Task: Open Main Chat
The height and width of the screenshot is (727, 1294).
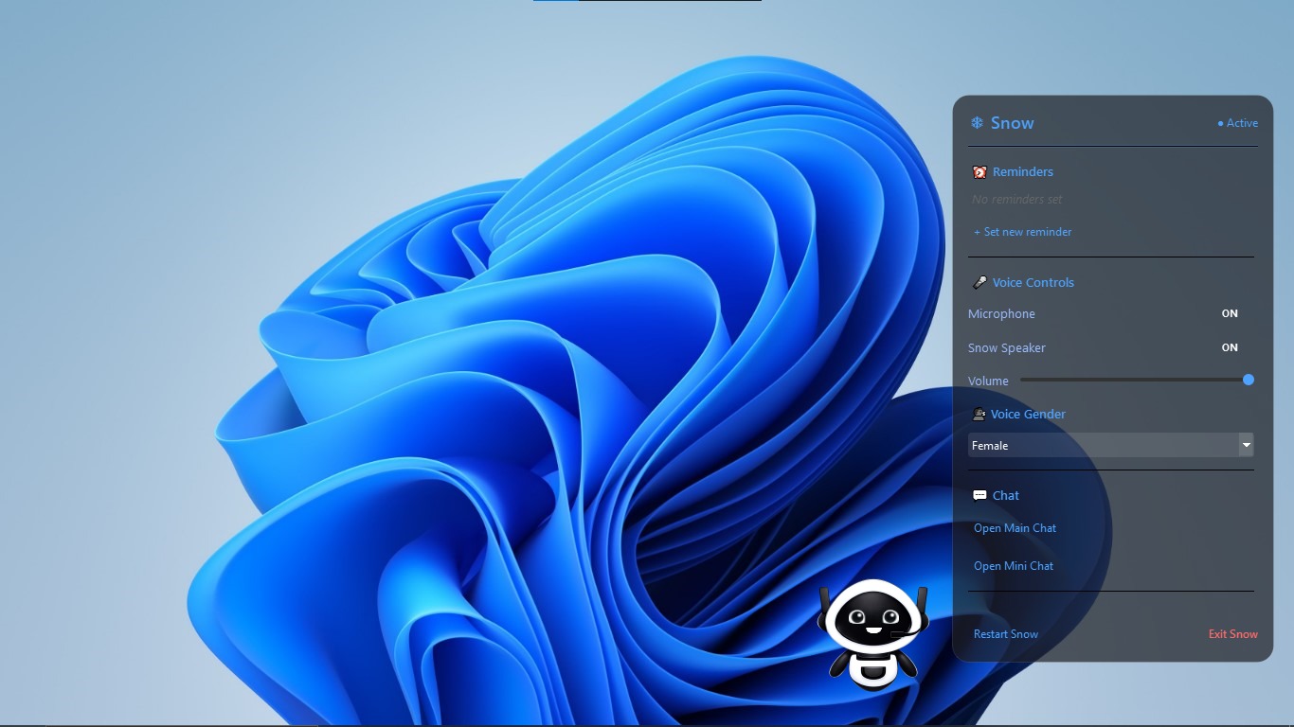Action: [1015, 528]
